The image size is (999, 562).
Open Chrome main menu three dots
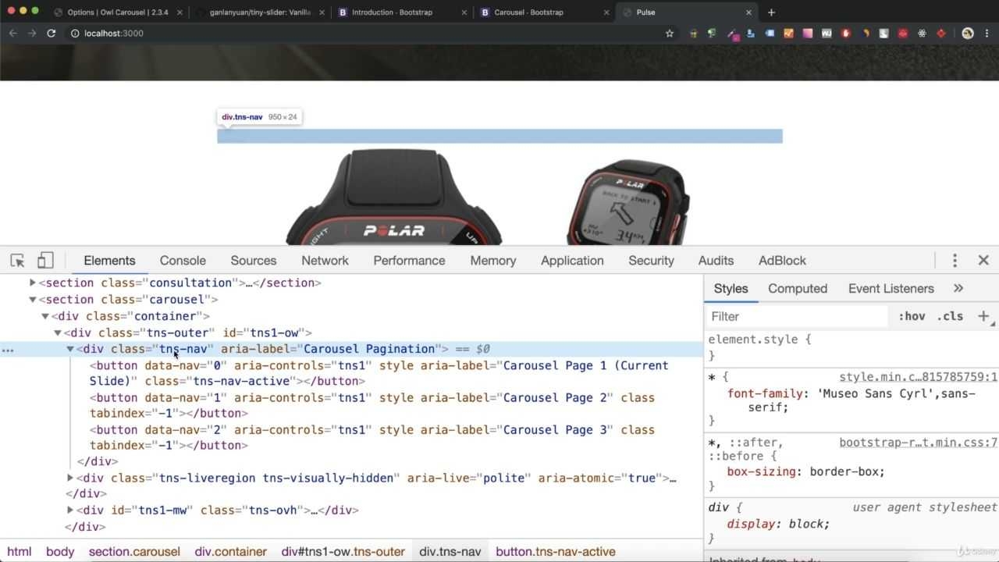pos(987,34)
